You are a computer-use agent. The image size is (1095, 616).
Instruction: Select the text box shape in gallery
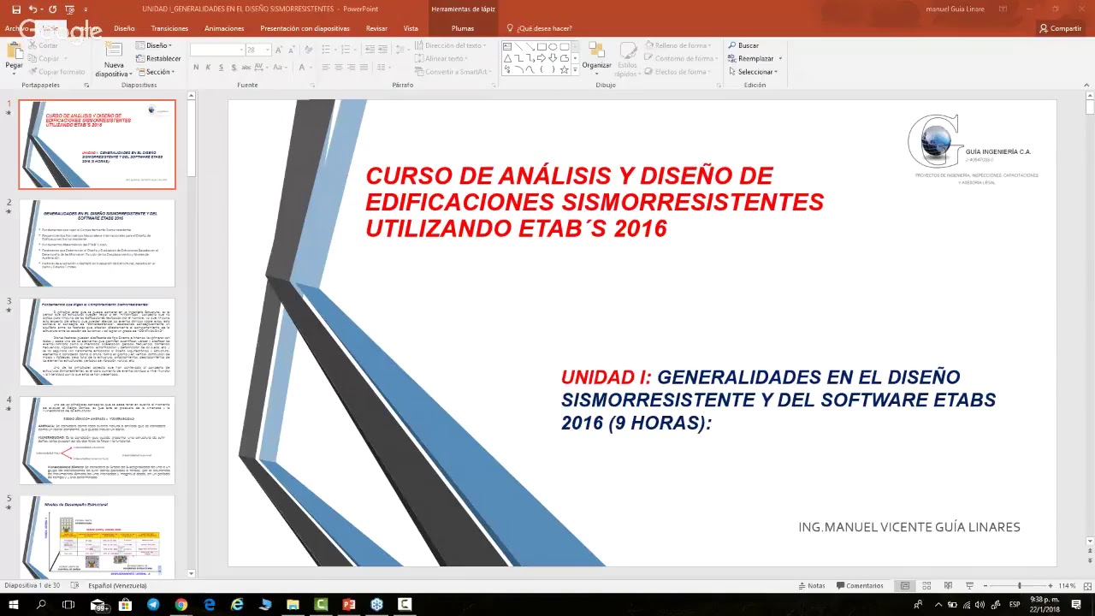(x=507, y=46)
